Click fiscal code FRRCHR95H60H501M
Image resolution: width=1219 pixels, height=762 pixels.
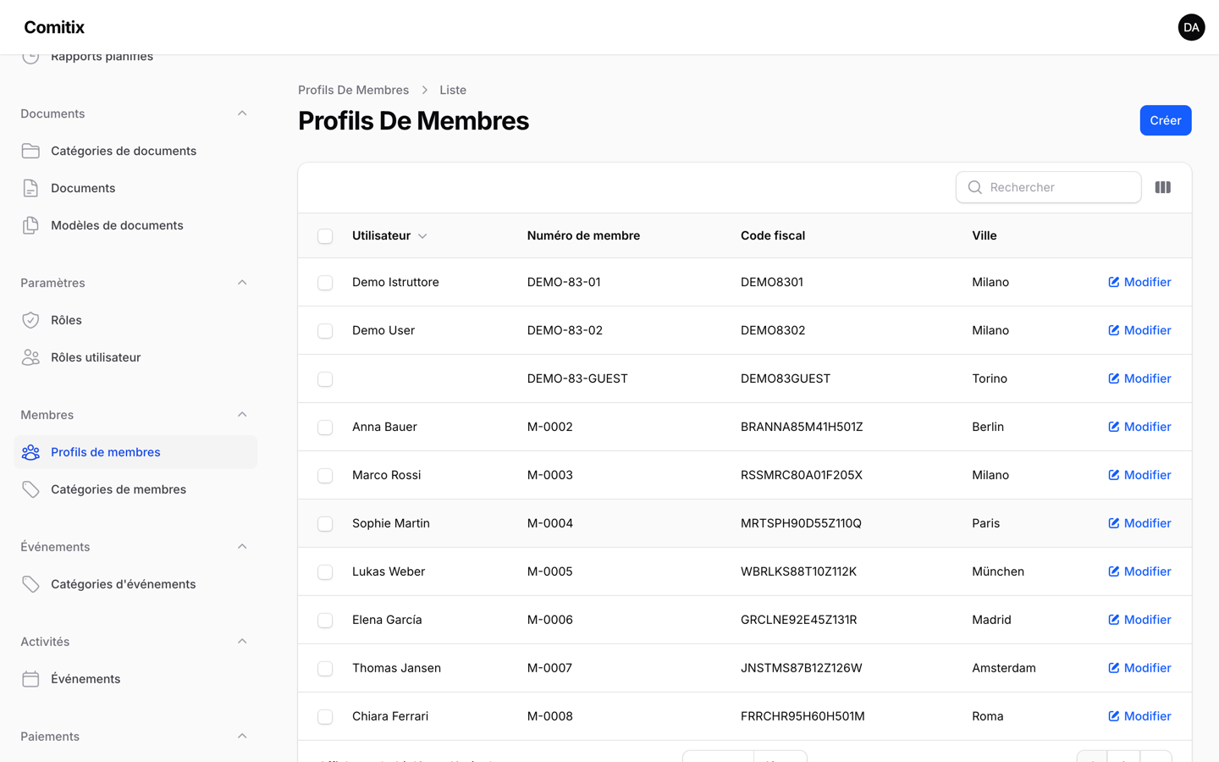[x=803, y=716]
